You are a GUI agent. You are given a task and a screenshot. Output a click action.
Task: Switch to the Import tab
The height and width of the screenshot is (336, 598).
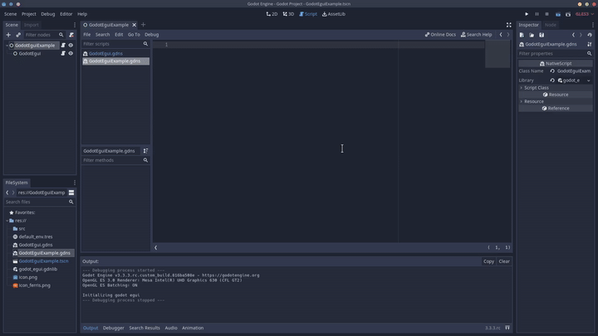pyautogui.click(x=32, y=25)
